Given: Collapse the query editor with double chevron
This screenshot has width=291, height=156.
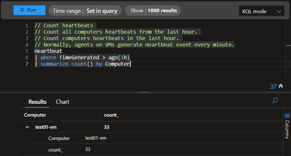Looking at the screenshot, I should [x=281, y=86].
